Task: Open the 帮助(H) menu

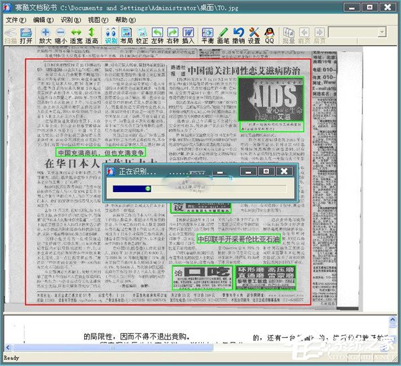Action: click(x=125, y=20)
